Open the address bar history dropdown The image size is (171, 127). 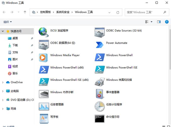click(109, 12)
